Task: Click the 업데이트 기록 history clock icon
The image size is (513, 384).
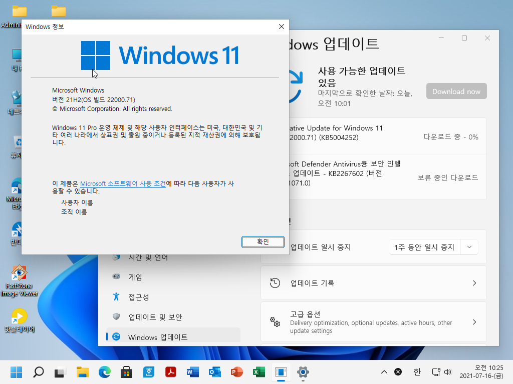Action: click(275, 283)
